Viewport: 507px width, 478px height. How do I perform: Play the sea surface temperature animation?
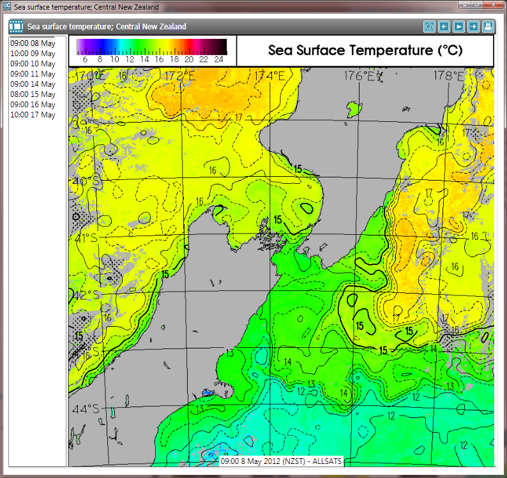[459, 27]
